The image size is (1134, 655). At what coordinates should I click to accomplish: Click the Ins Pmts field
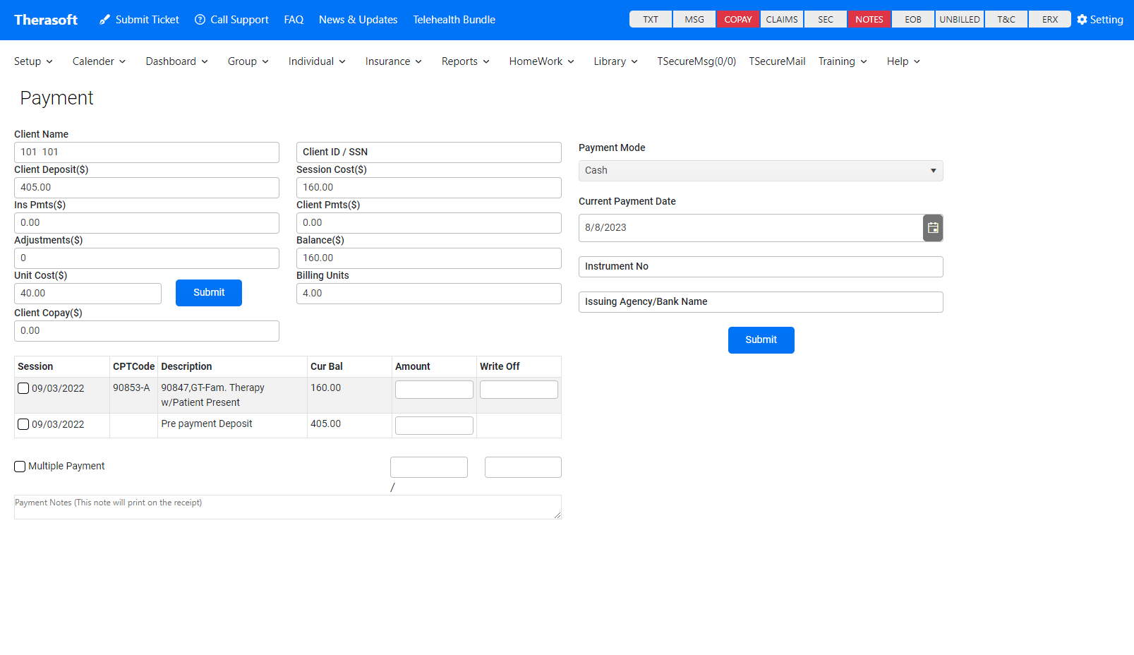coord(147,223)
